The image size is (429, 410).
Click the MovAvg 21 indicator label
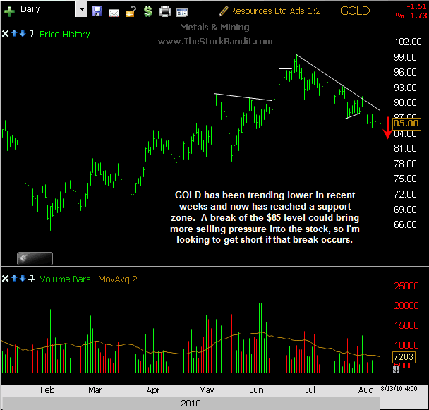(x=119, y=279)
